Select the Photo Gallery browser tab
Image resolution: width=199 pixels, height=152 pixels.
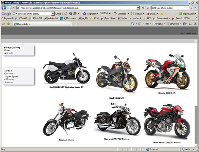(42, 24)
